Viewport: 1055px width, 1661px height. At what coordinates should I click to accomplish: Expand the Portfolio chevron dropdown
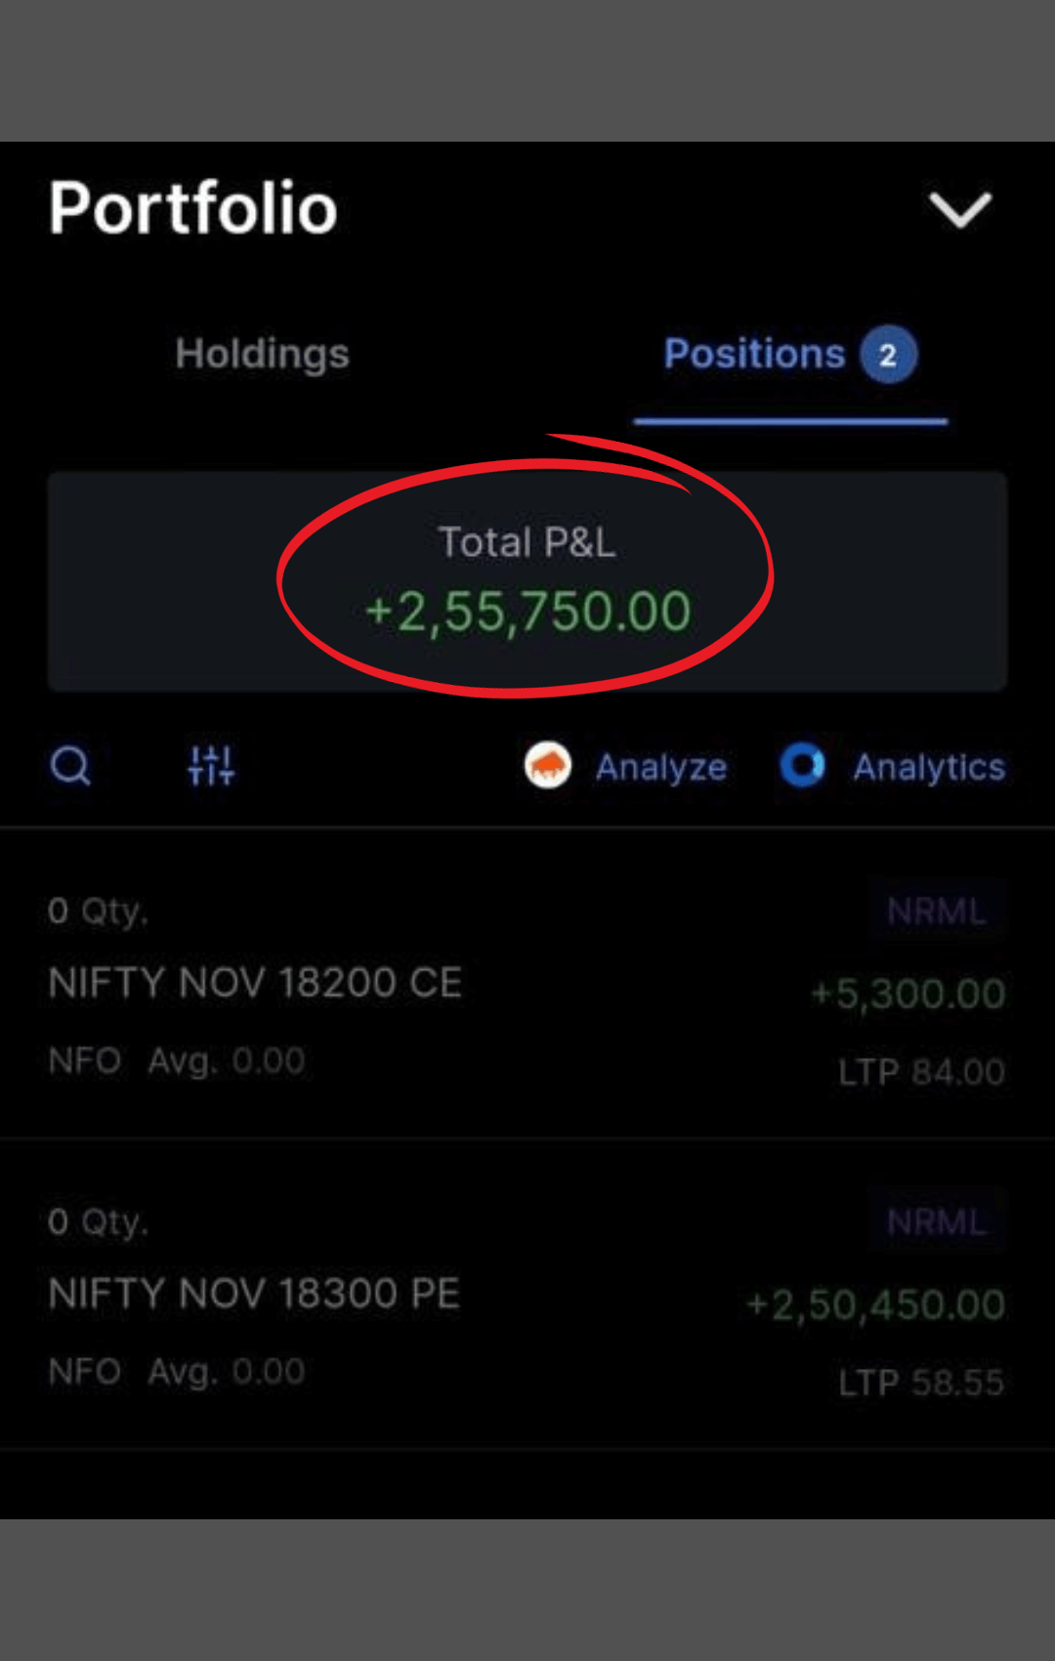pyautogui.click(x=959, y=209)
